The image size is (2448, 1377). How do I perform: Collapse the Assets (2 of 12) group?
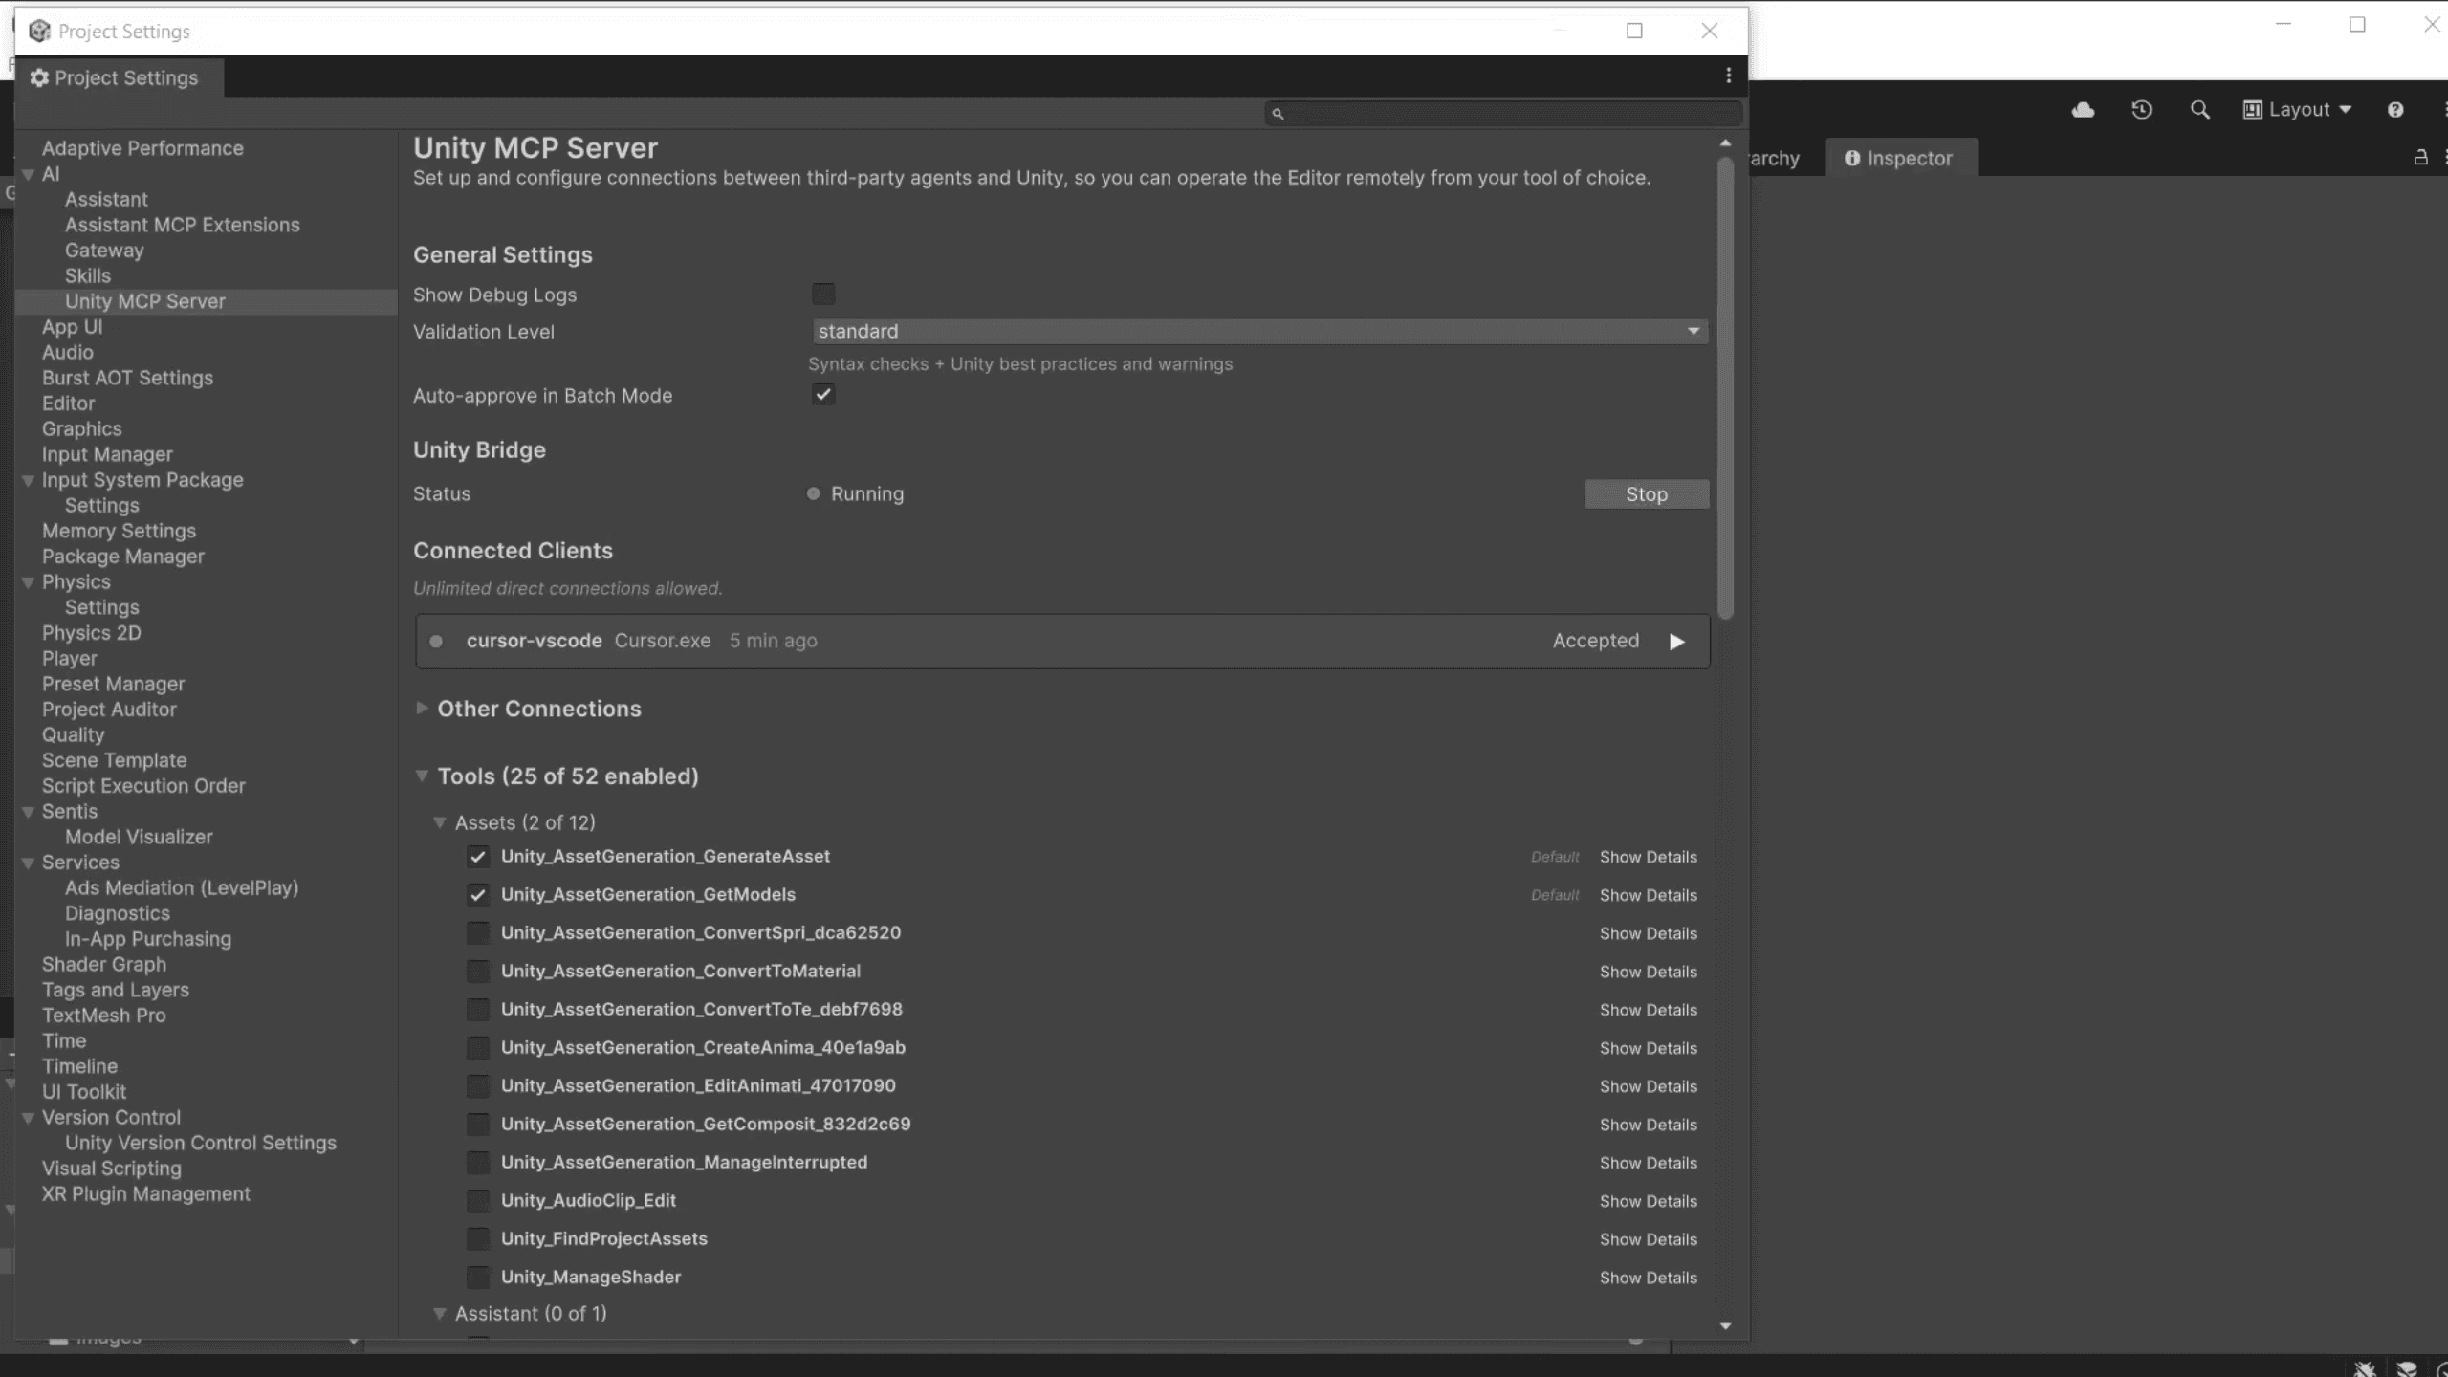click(440, 822)
